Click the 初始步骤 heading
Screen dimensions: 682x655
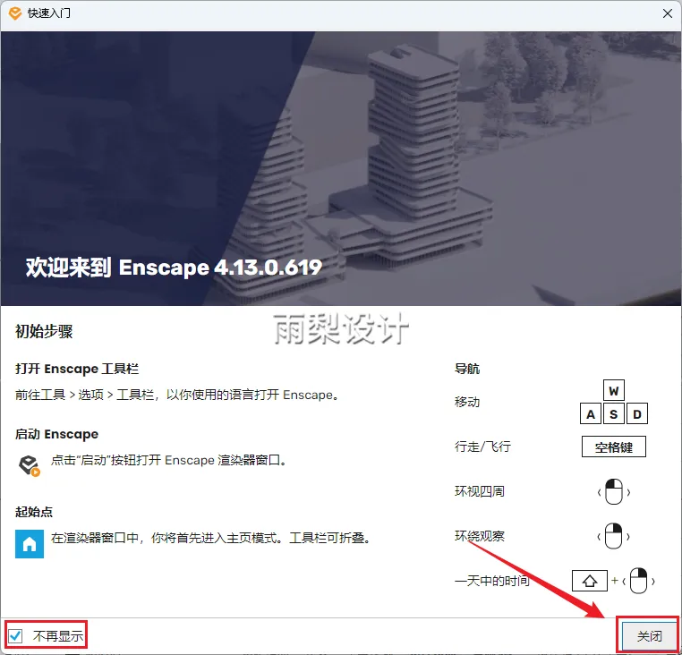[x=44, y=331]
